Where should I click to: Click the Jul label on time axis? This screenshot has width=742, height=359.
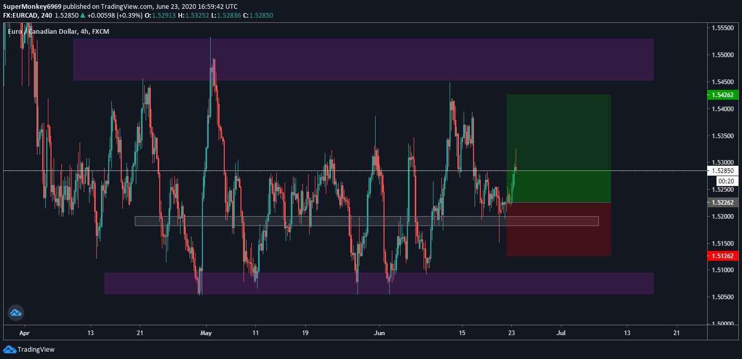[x=561, y=333]
